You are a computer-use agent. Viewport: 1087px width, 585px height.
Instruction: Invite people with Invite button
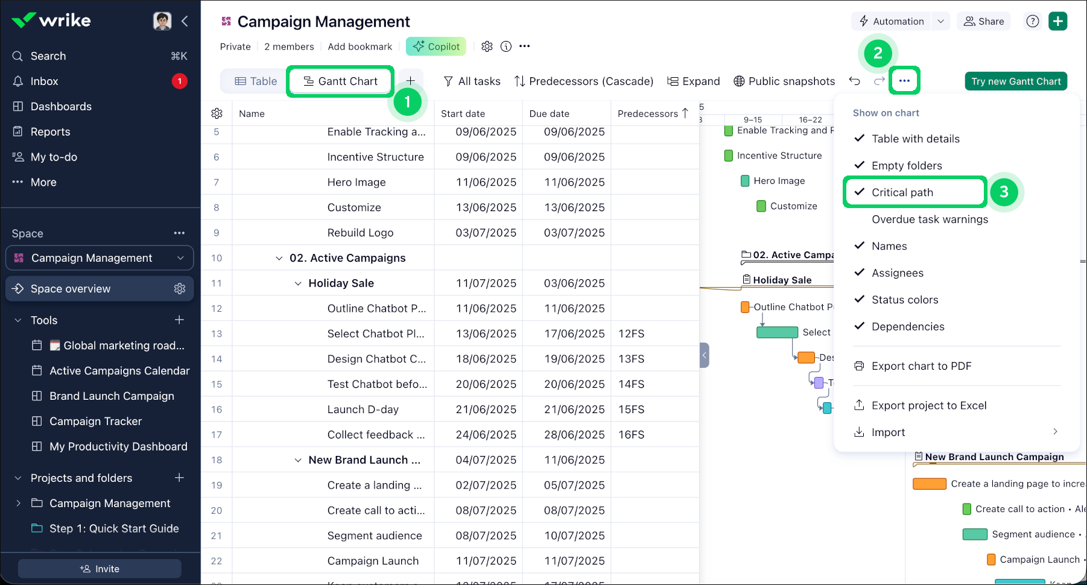(x=100, y=569)
